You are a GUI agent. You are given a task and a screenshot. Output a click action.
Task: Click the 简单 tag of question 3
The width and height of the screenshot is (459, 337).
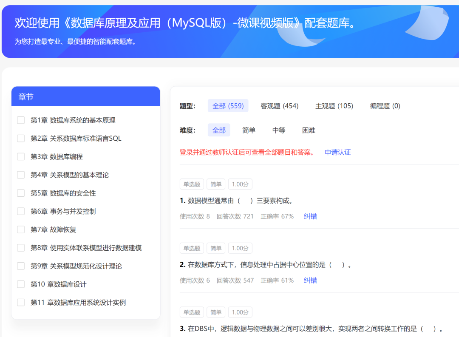coord(216,312)
